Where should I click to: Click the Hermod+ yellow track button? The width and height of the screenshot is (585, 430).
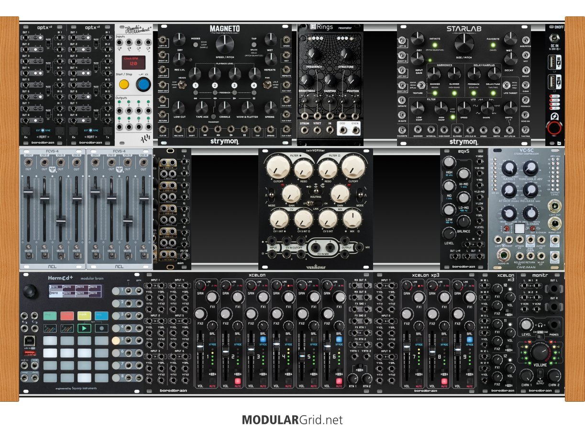tap(84, 315)
